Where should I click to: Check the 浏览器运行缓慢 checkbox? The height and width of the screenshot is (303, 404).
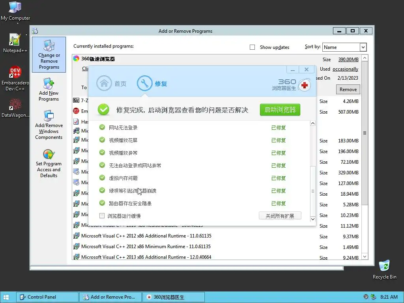click(102, 216)
